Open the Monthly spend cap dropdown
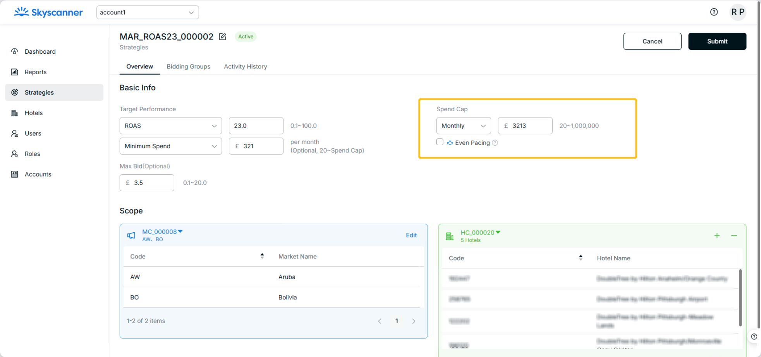The width and height of the screenshot is (761, 357). click(x=464, y=126)
